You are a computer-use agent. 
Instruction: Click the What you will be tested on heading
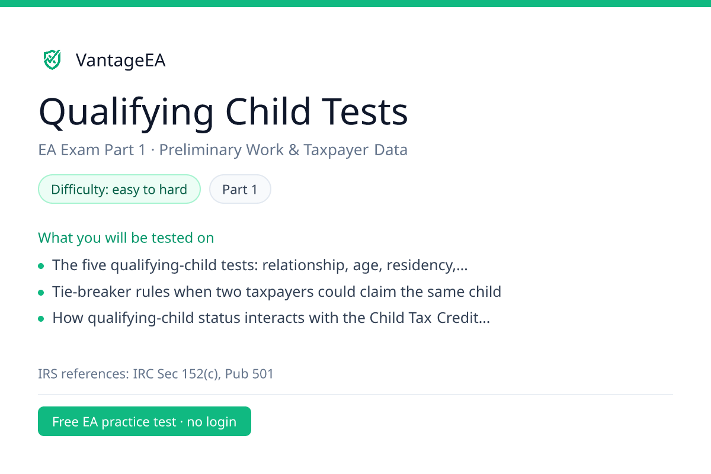click(126, 238)
